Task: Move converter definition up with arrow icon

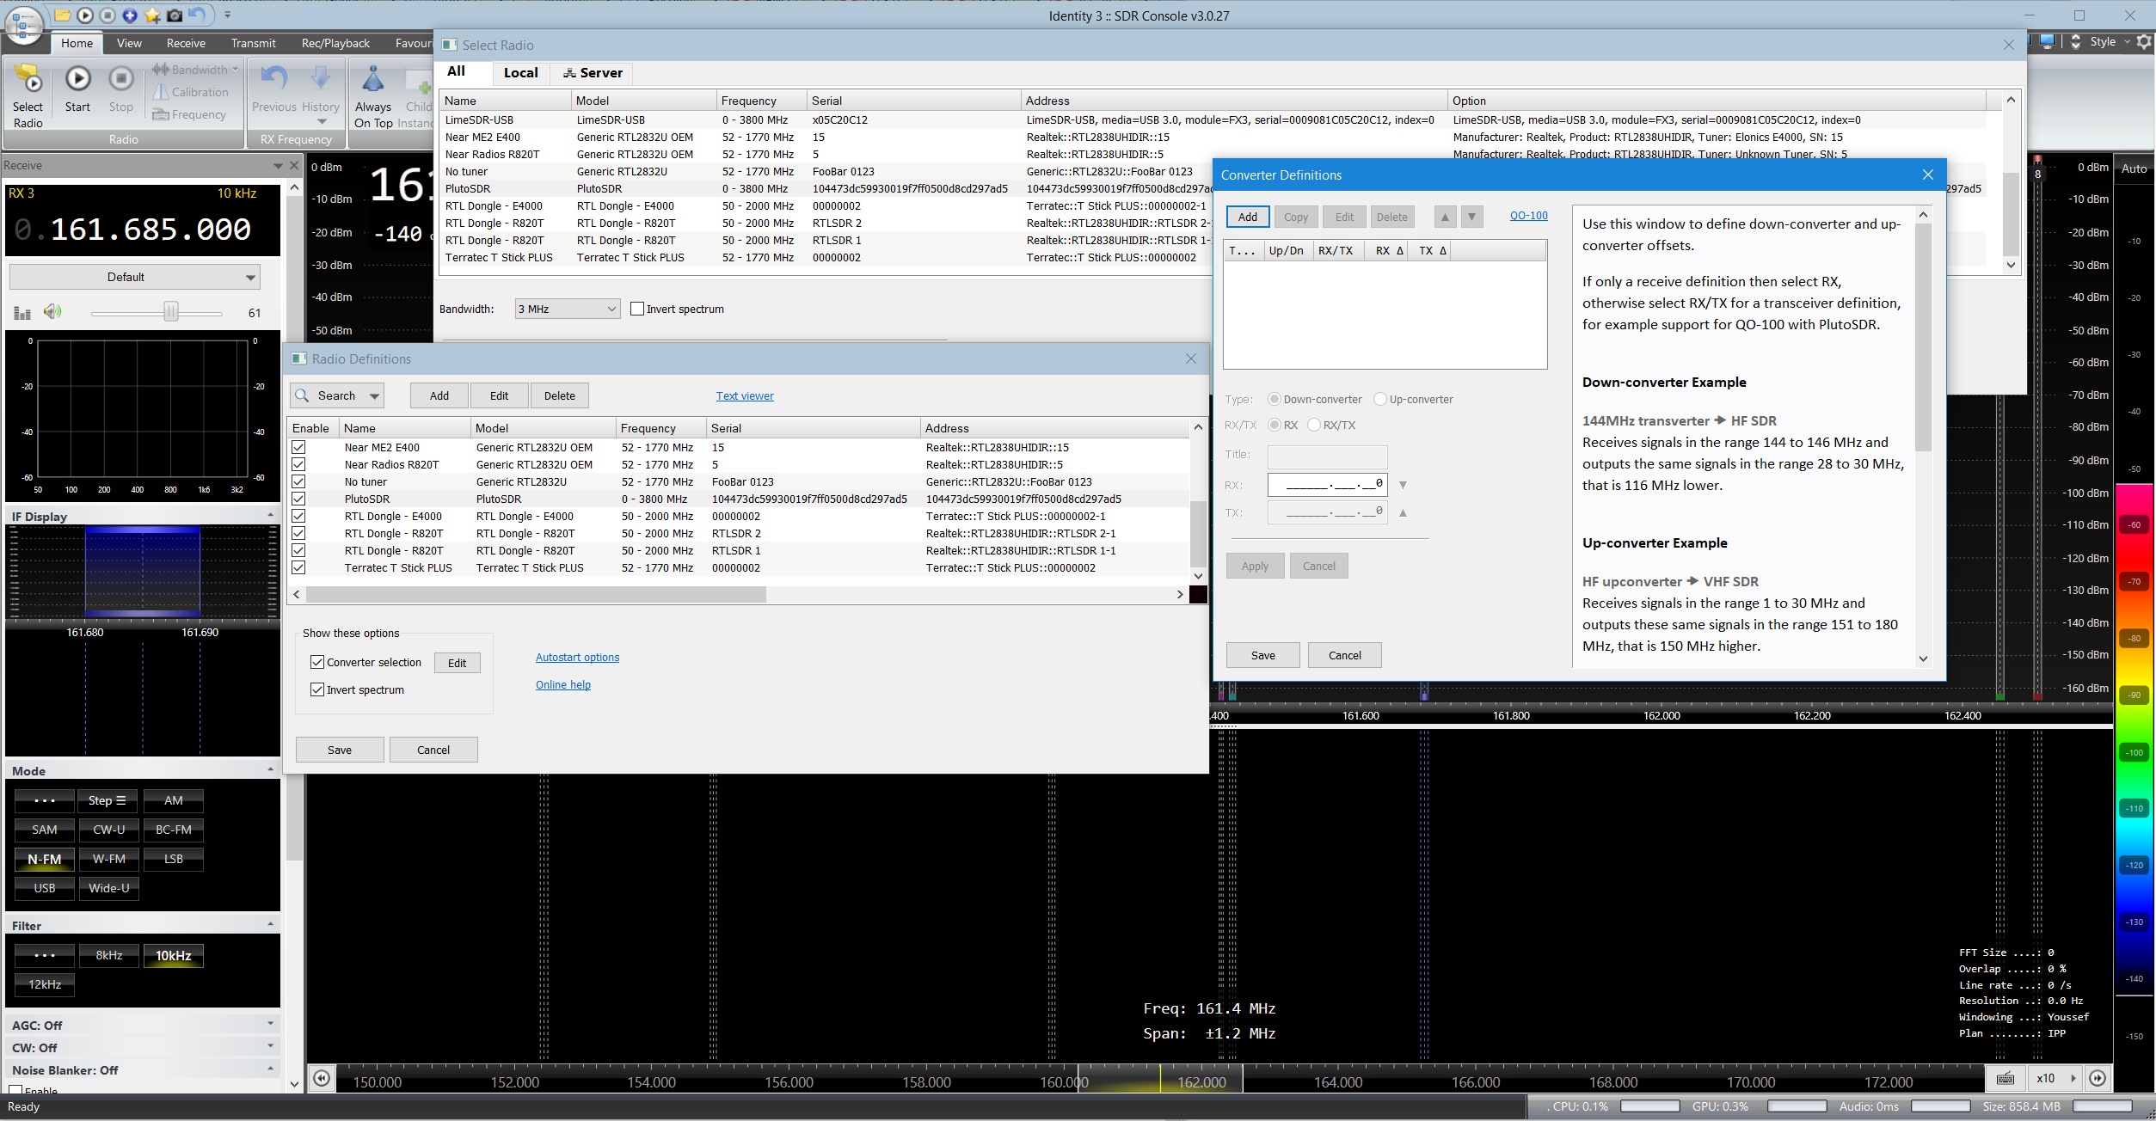Action: pyautogui.click(x=1445, y=217)
